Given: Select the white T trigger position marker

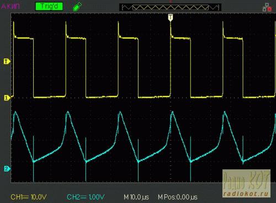Looking at the screenshot, I should pyautogui.click(x=171, y=18).
